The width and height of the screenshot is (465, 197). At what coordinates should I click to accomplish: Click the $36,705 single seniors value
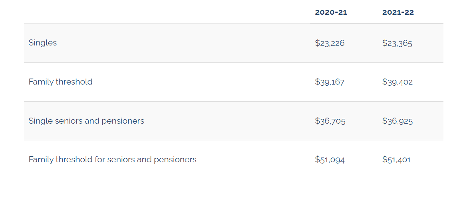[330, 121]
